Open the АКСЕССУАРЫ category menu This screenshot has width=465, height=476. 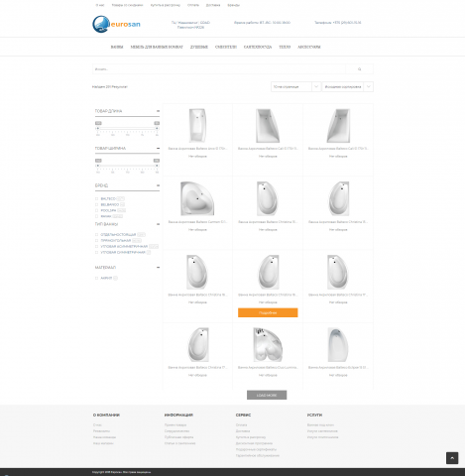[x=309, y=47]
